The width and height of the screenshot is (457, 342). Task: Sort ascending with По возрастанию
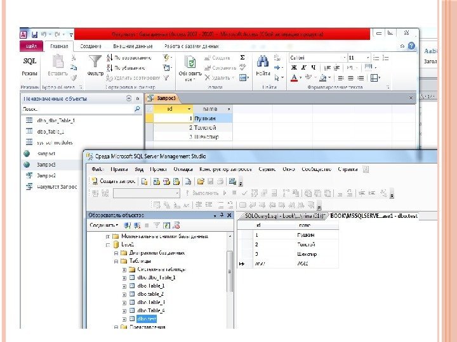point(129,58)
